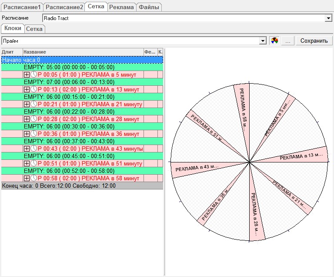
Task: Click clock icon in РЕКЛАМА в 13 минут row
Action: 33,89
